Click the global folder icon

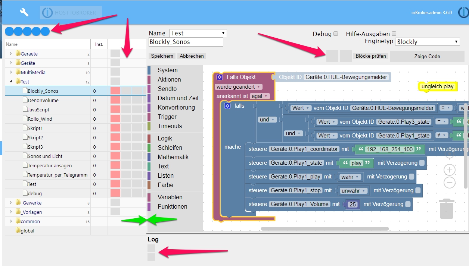coord(18,231)
